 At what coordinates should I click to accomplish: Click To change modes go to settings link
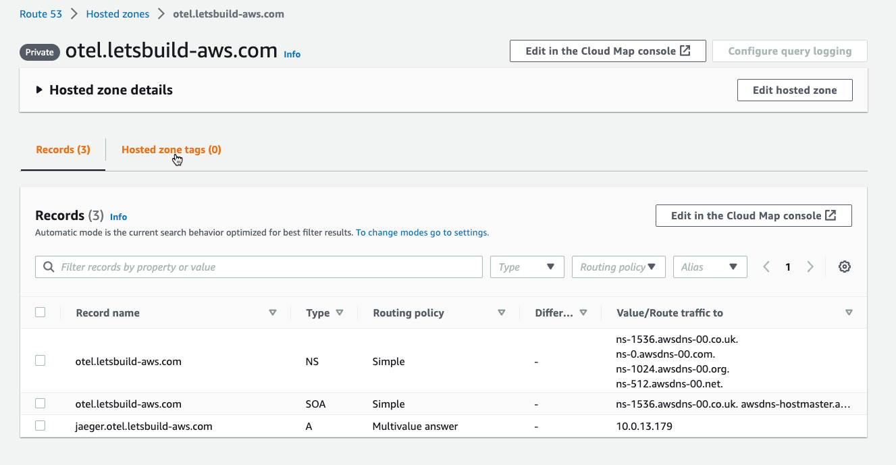423,232
